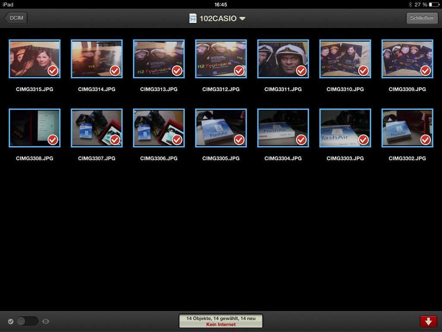Image resolution: width=442 pixels, height=332 pixels.
Task: Uncheck the red checkmark on CIMG3314.JPG
Action: [115, 70]
